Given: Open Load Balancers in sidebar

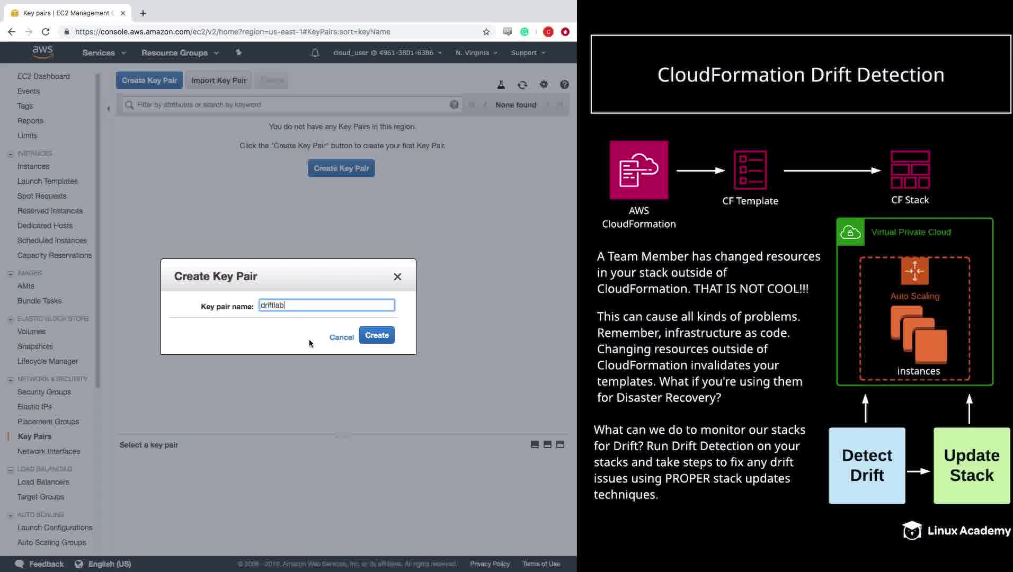Looking at the screenshot, I should [x=43, y=482].
